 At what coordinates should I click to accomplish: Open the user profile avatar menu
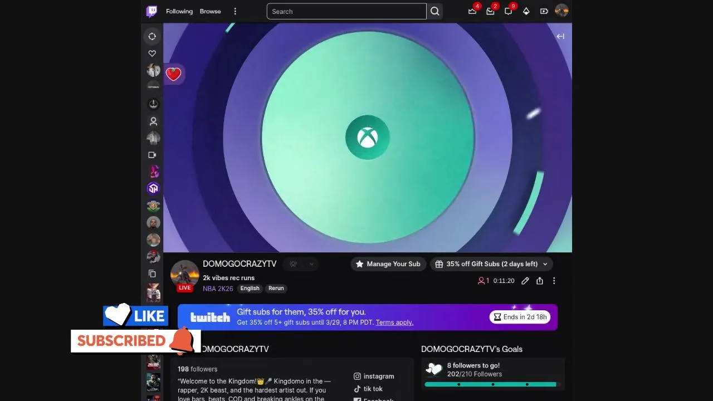[561, 11]
